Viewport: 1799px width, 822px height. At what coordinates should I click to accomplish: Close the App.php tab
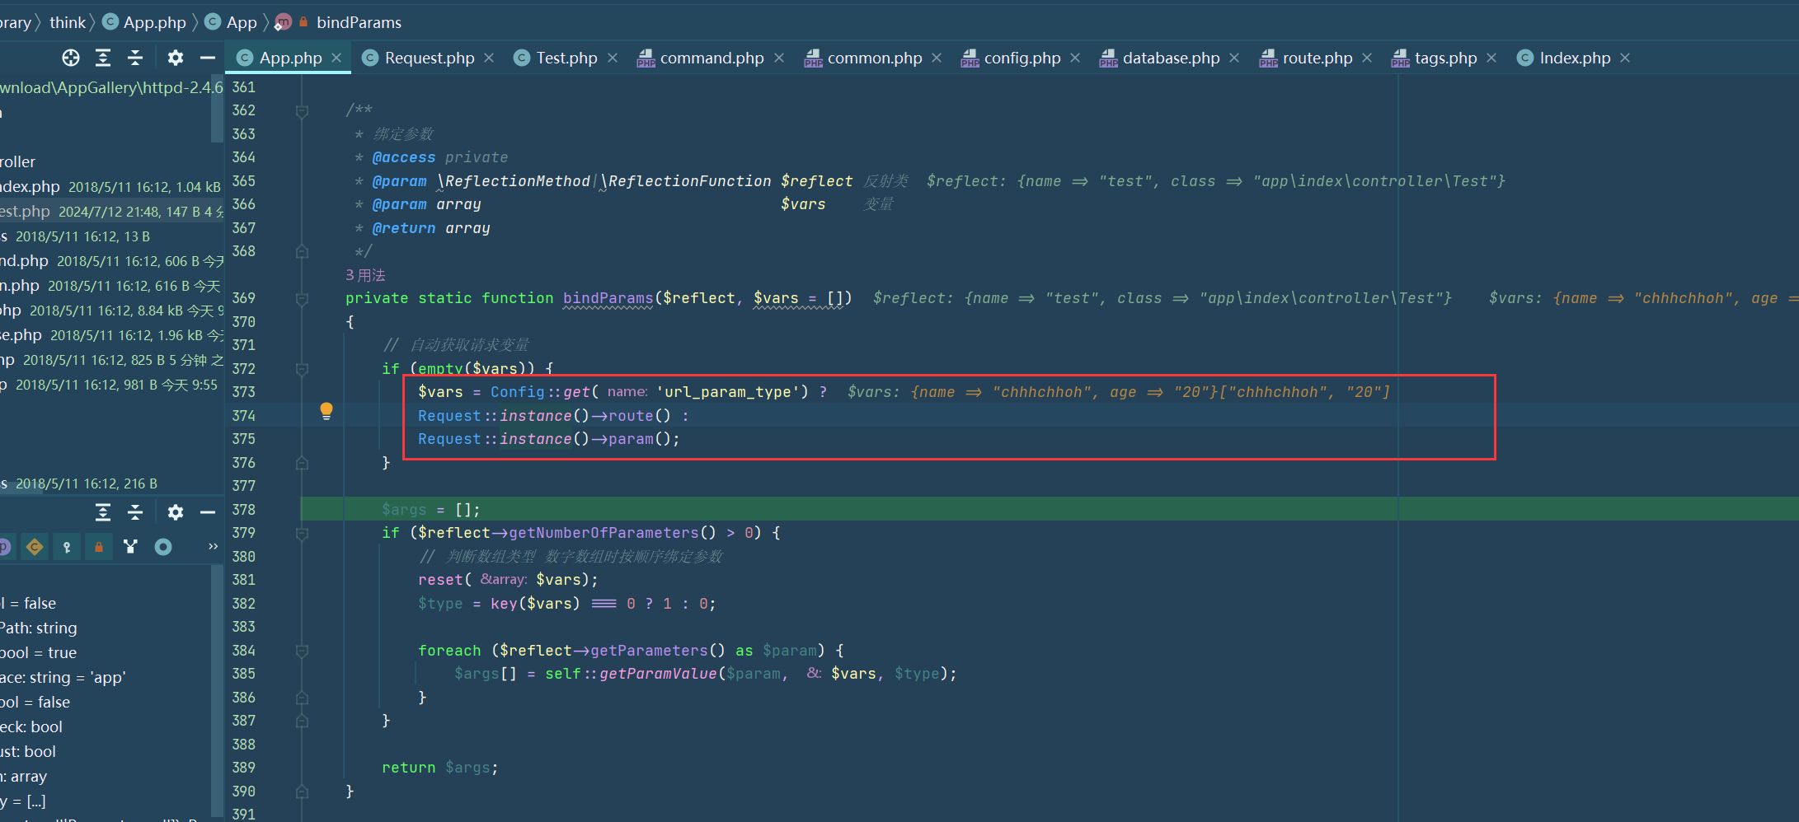click(x=336, y=58)
